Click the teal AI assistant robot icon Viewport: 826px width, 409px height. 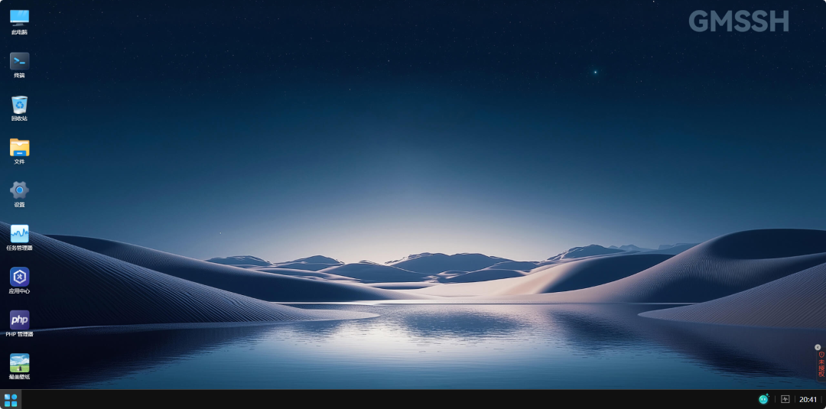click(x=763, y=400)
